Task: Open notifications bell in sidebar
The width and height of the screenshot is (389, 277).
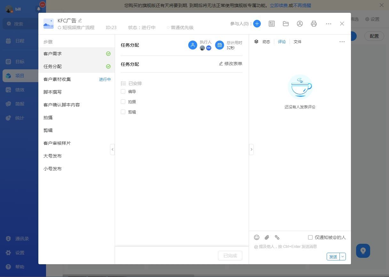Action: [x=39, y=9]
